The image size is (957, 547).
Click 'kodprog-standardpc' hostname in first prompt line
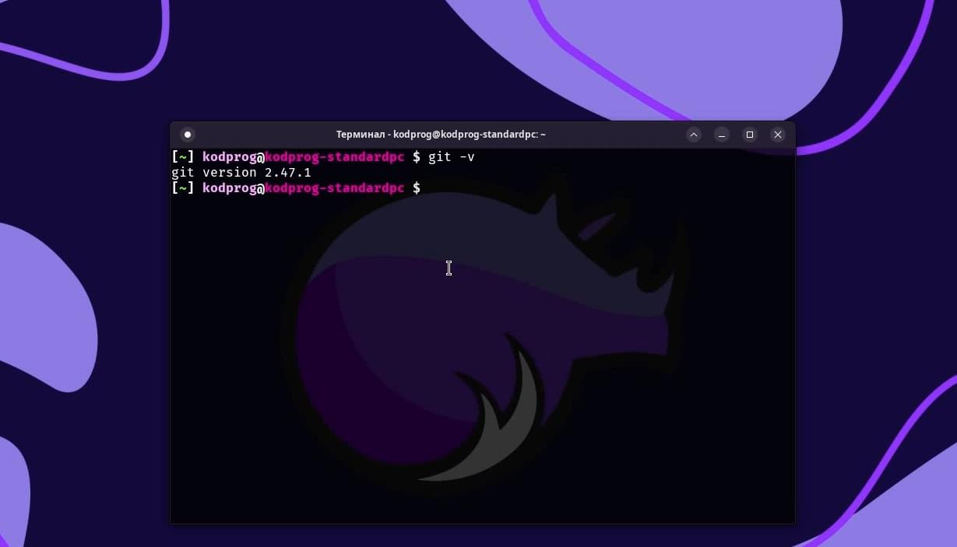pos(335,157)
